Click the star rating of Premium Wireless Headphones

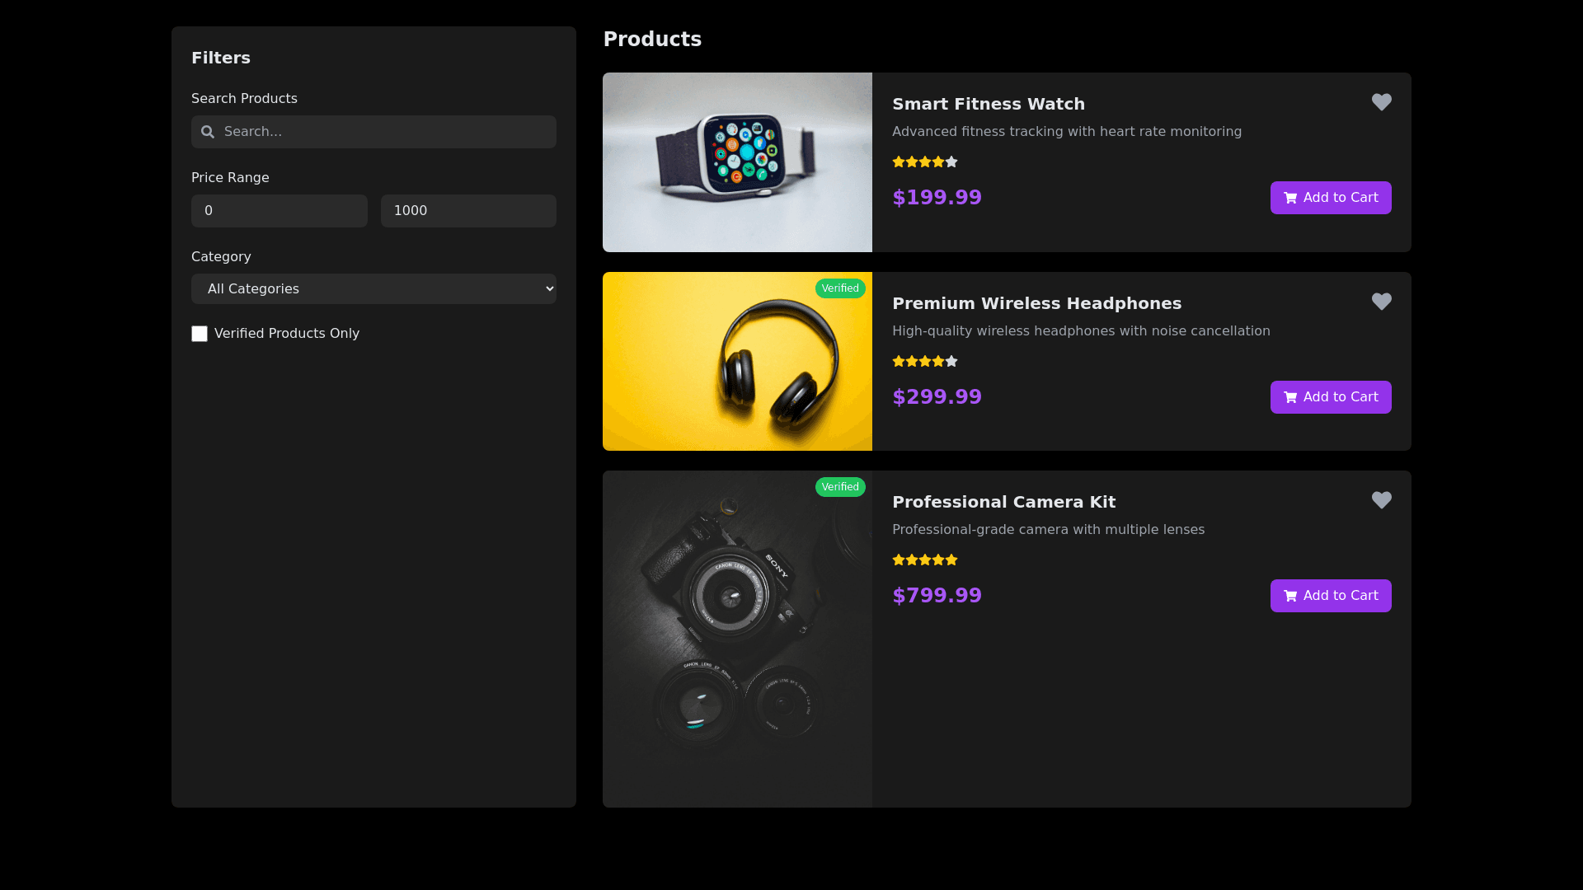click(x=924, y=362)
